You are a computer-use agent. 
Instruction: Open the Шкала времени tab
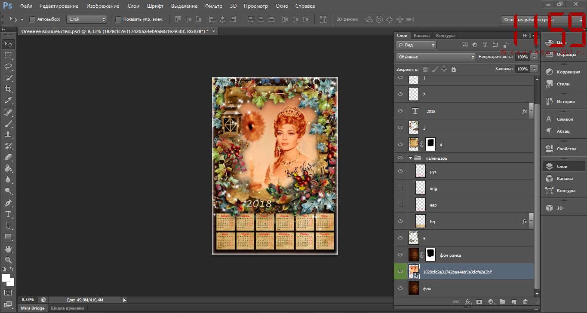67,308
